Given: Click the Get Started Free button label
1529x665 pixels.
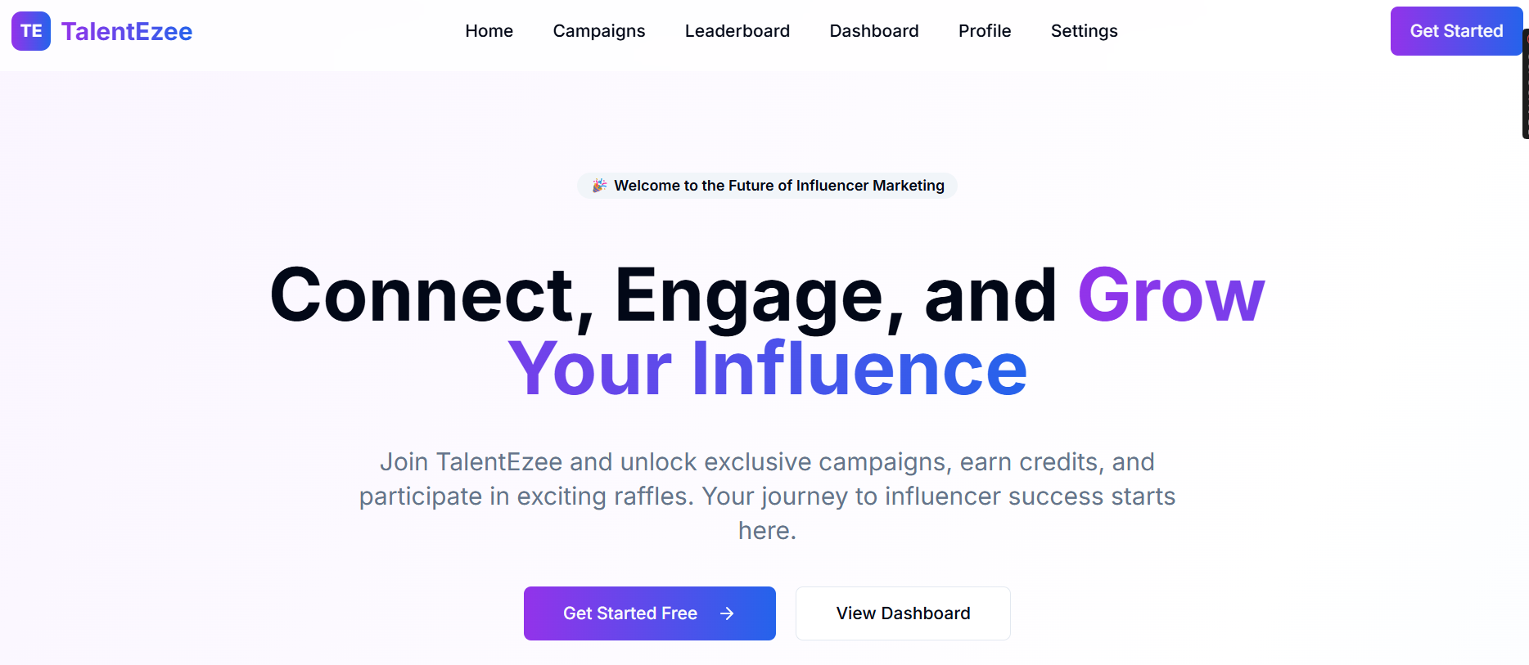Looking at the screenshot, I should (x=629, y=613).
